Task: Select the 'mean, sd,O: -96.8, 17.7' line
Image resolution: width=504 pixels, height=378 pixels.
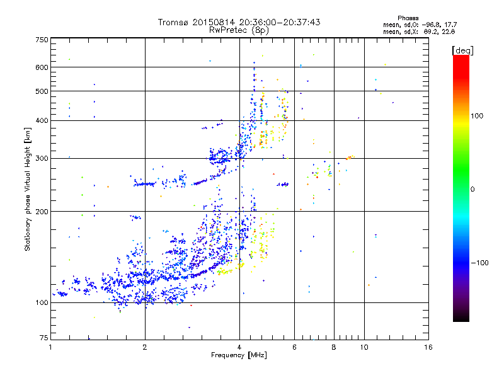Action: [420, 25]
